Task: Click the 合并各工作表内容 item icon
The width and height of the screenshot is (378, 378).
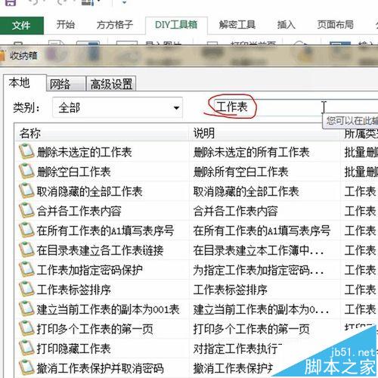Action: 26,210
